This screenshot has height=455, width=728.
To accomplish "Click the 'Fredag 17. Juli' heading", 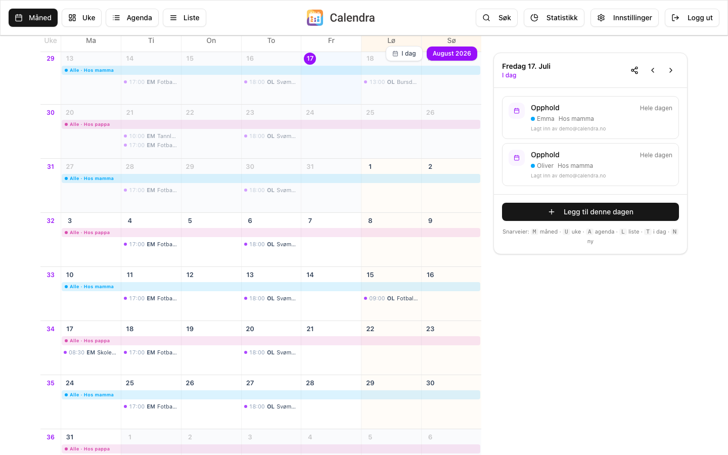I will coord(526,66).
